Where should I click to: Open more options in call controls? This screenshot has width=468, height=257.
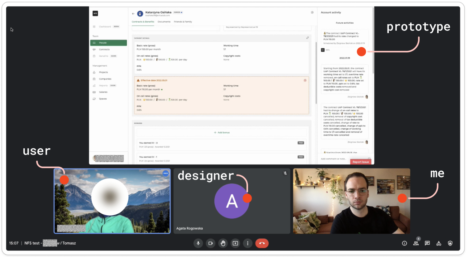tap(248, 243)
